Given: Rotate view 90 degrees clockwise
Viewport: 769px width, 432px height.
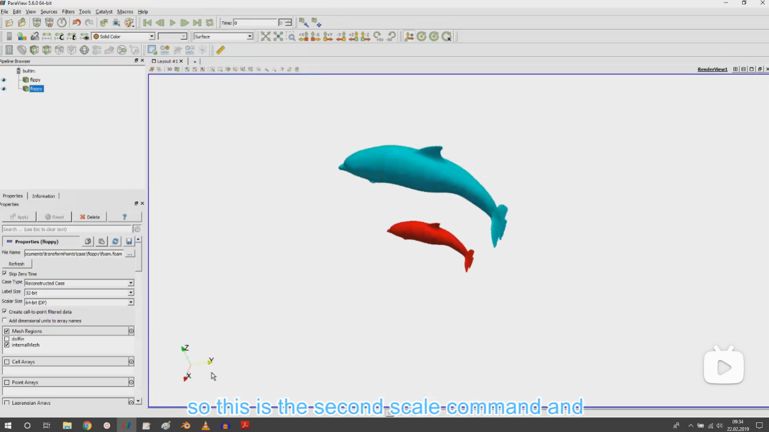Looking at the screenshot, I should 379,36.
